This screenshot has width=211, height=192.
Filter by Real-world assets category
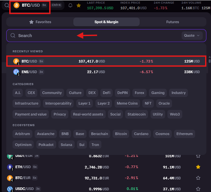click(88, 114)
